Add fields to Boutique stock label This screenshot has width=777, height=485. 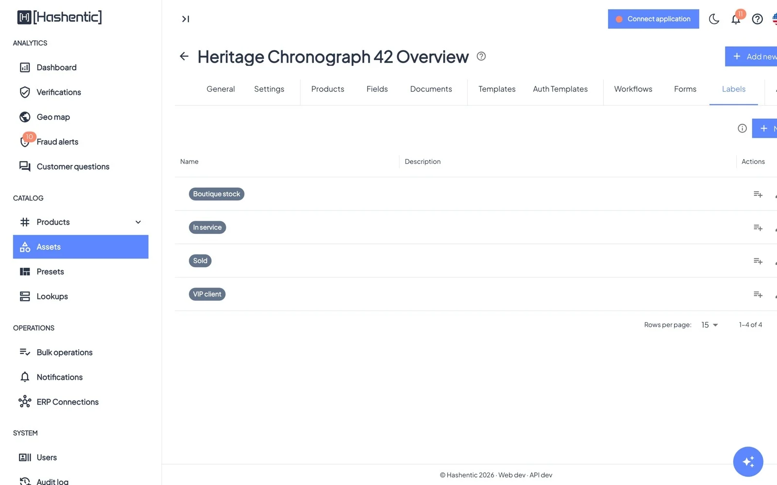(758, 194)
